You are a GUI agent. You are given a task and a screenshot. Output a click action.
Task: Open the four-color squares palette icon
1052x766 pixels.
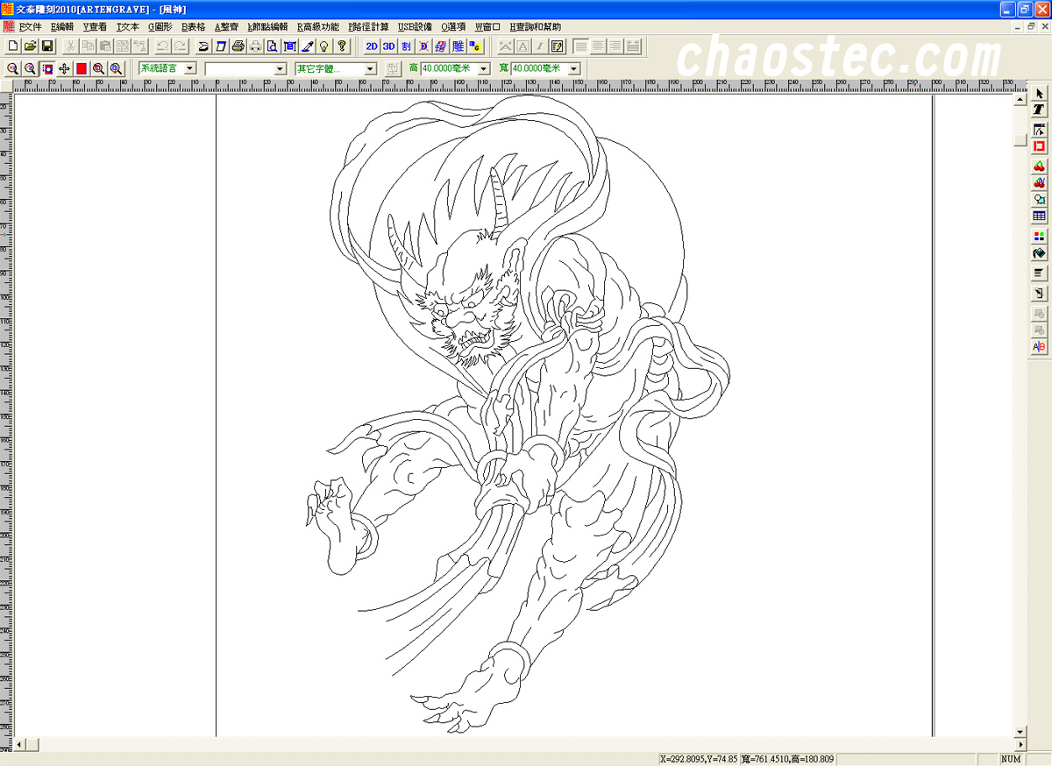(1040, 237)
